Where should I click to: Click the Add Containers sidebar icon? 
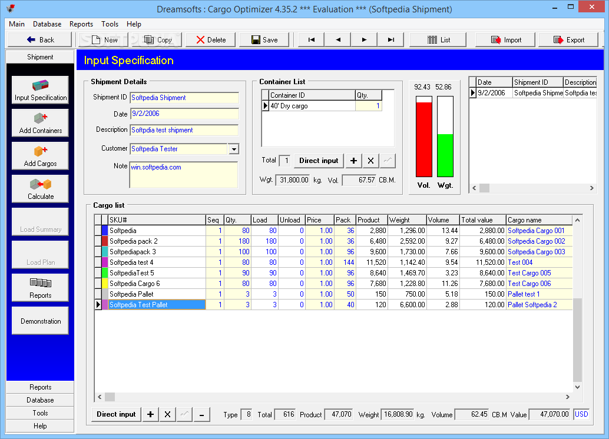point(41,123)
